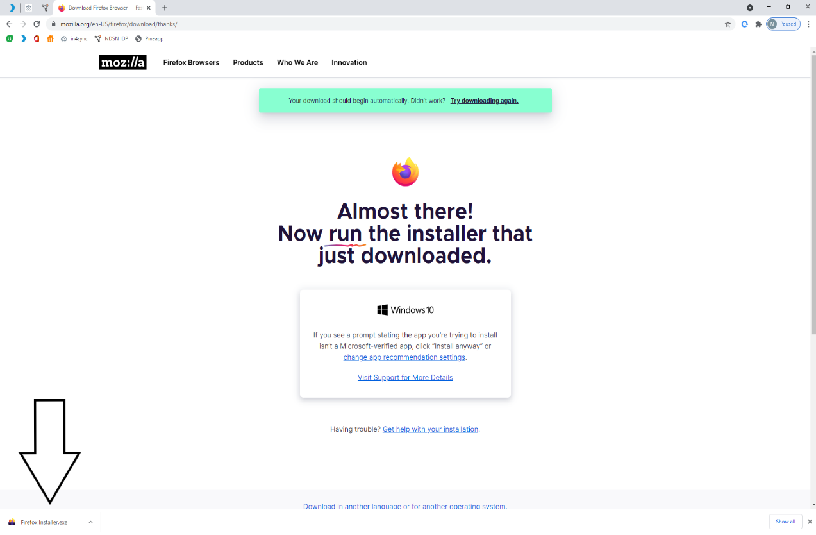The image size is (816, 535).
Task: Restore down the Chrome window
Action: click(x=788, y=6)
